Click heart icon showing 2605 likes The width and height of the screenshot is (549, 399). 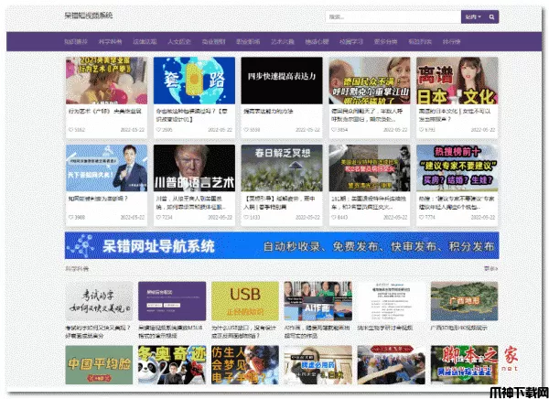157,130
